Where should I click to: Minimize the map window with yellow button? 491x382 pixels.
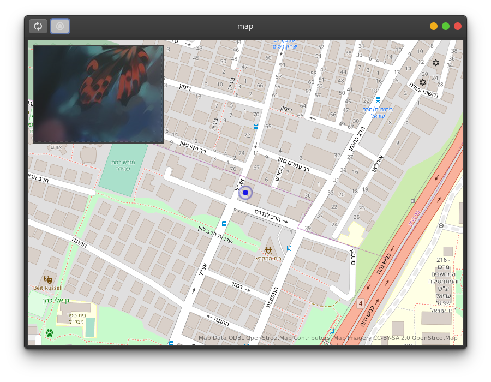coord(434,26)
